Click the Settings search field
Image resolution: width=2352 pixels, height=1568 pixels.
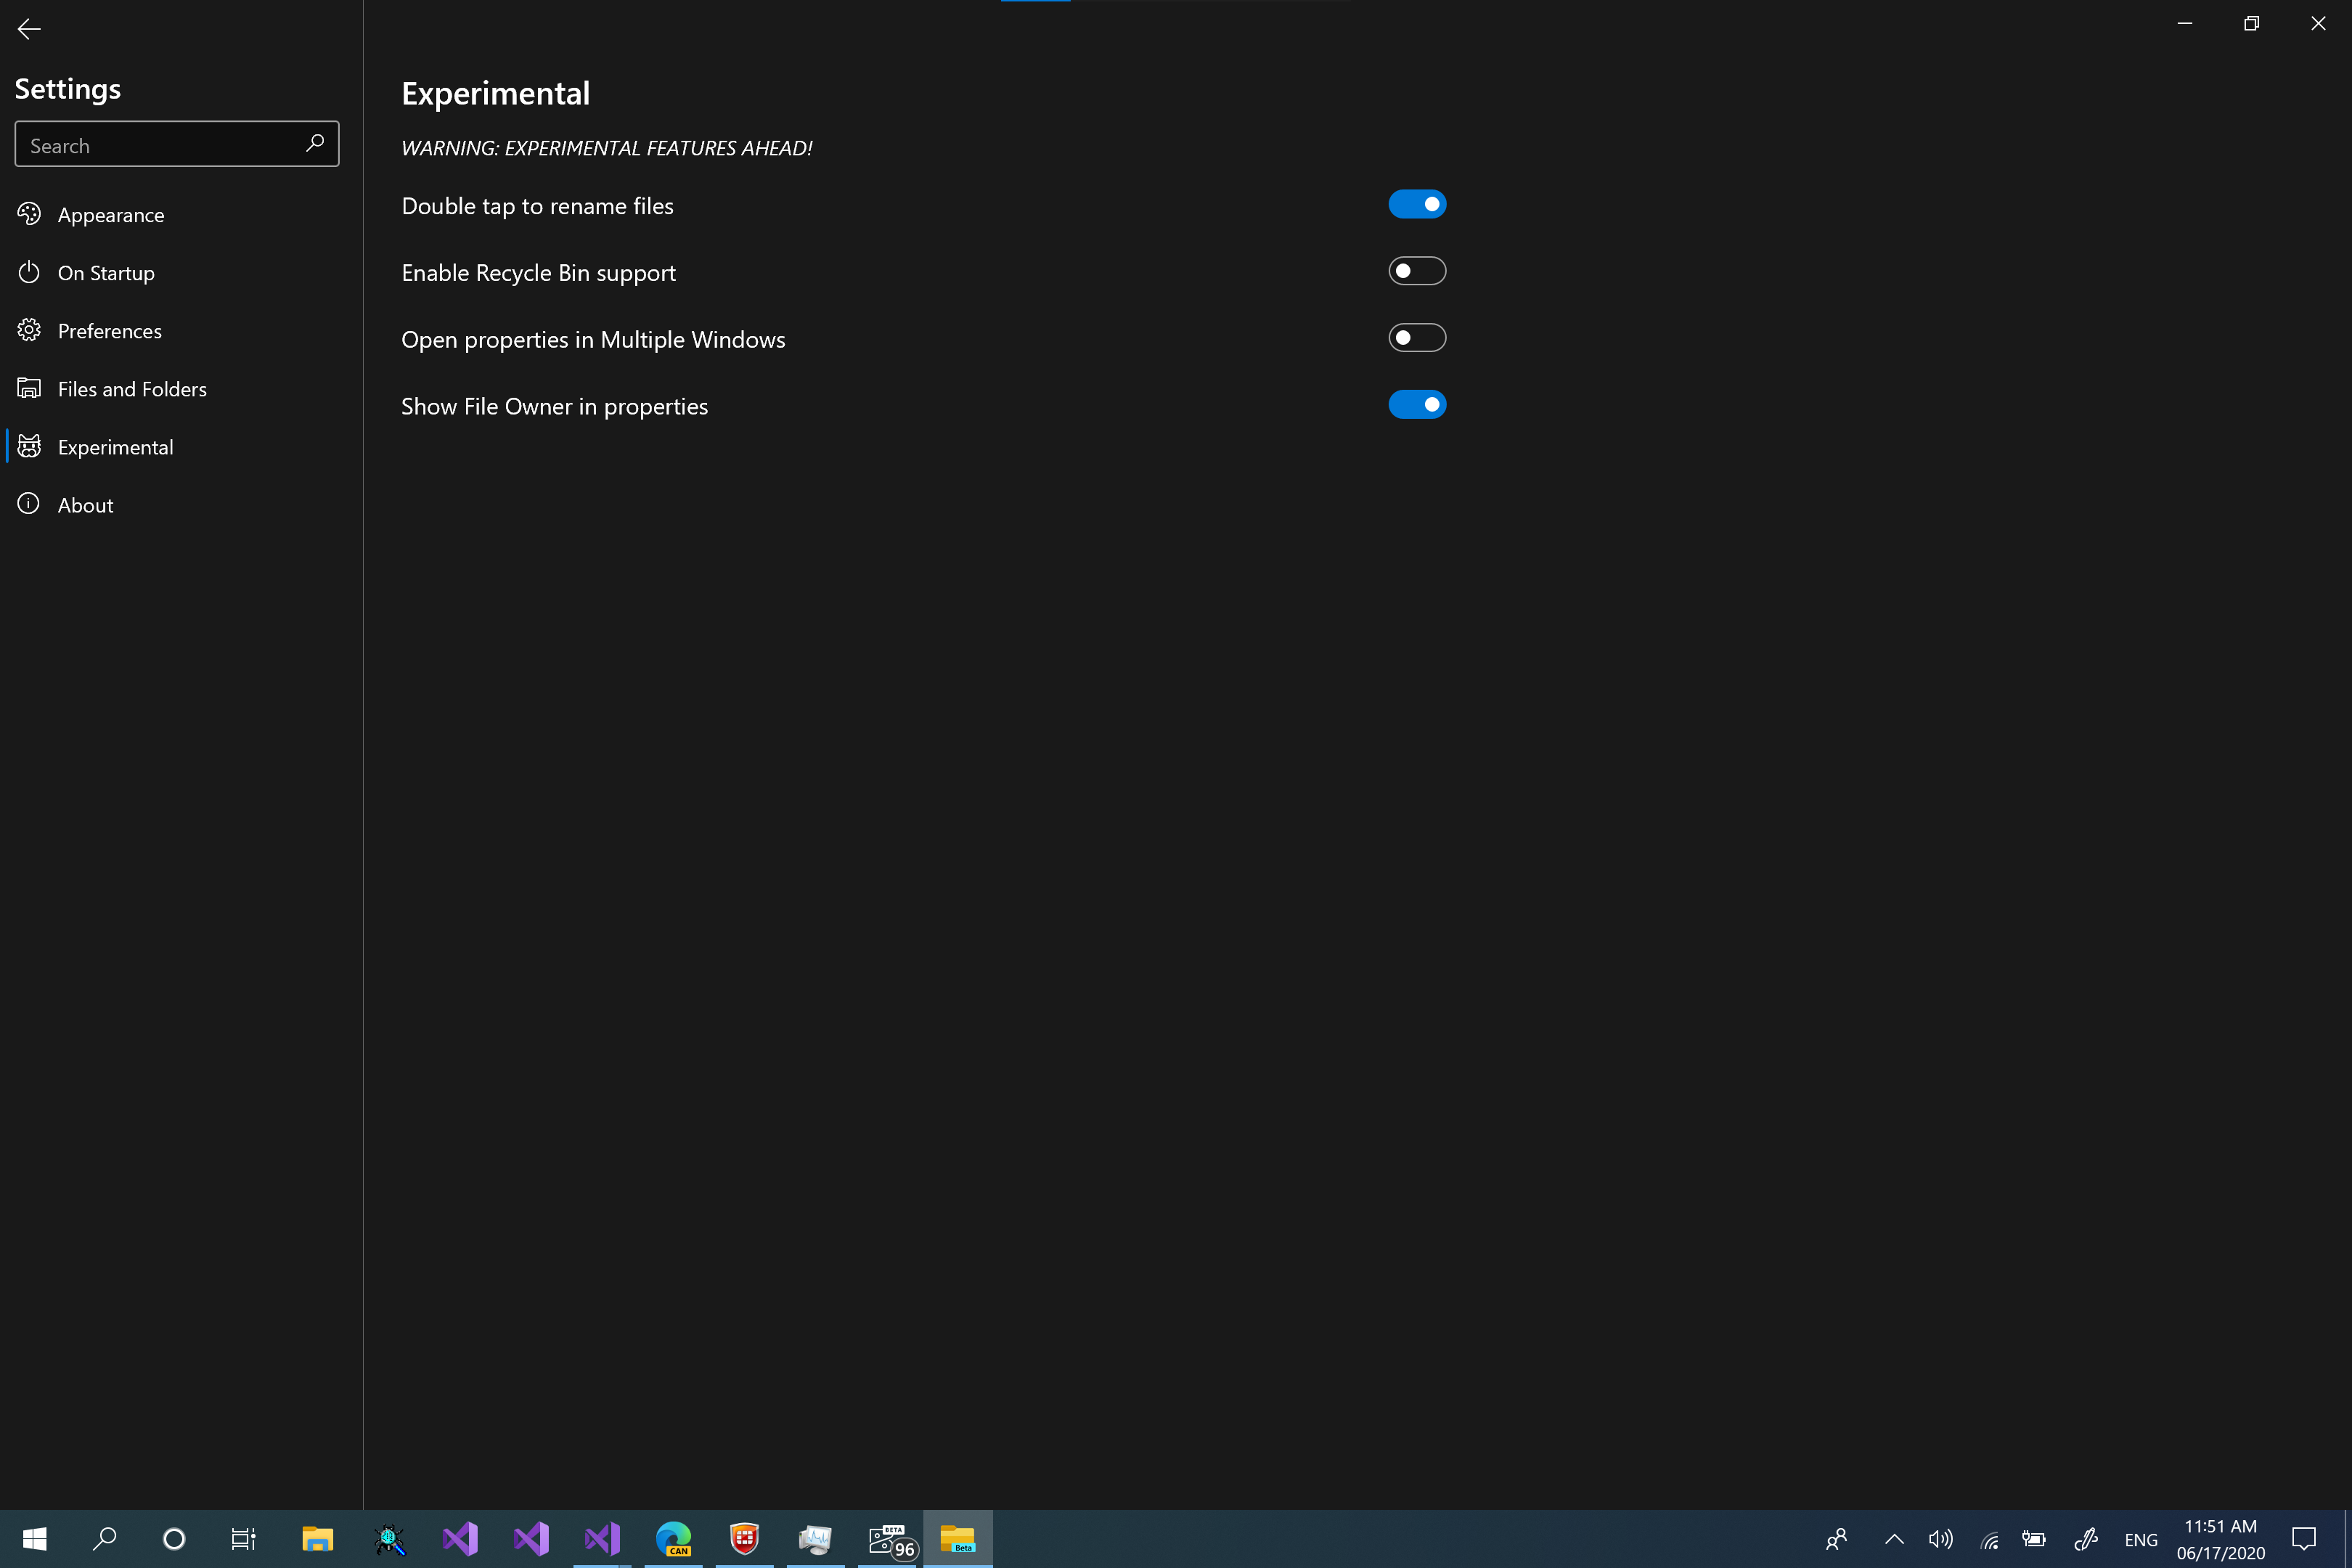click(177, 144)
